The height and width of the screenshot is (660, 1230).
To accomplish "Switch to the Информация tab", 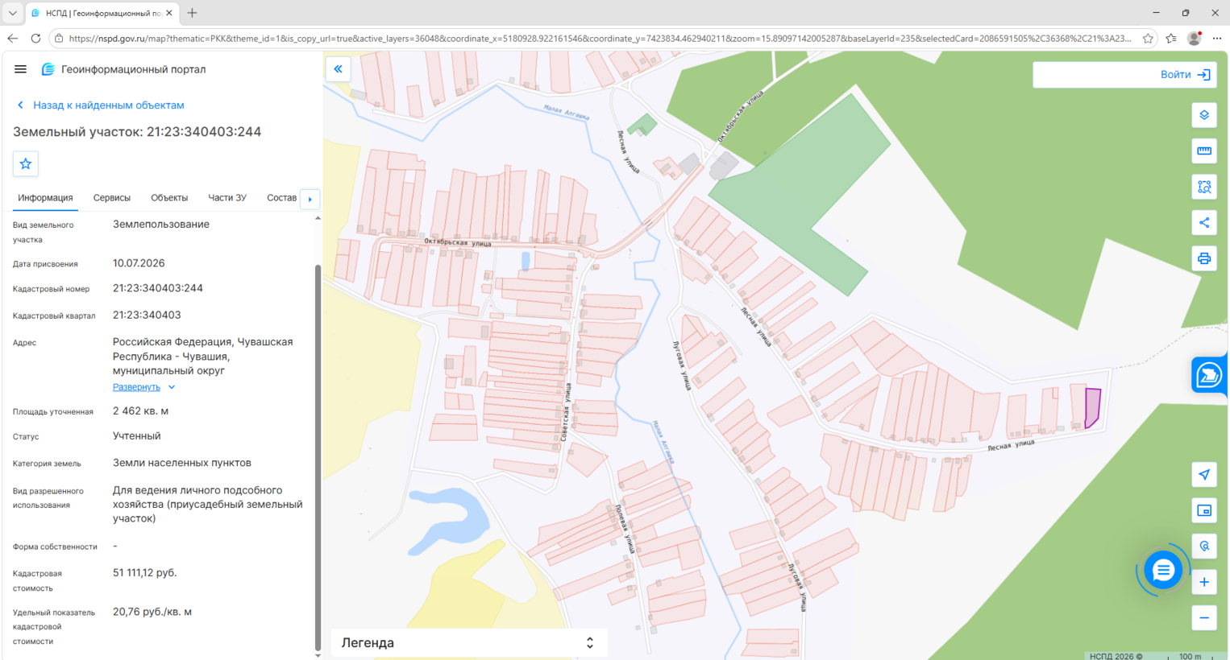I will (x=45, y=198).
